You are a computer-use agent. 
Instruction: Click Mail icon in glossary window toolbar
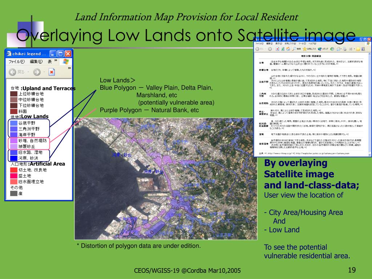click(338, 49)
